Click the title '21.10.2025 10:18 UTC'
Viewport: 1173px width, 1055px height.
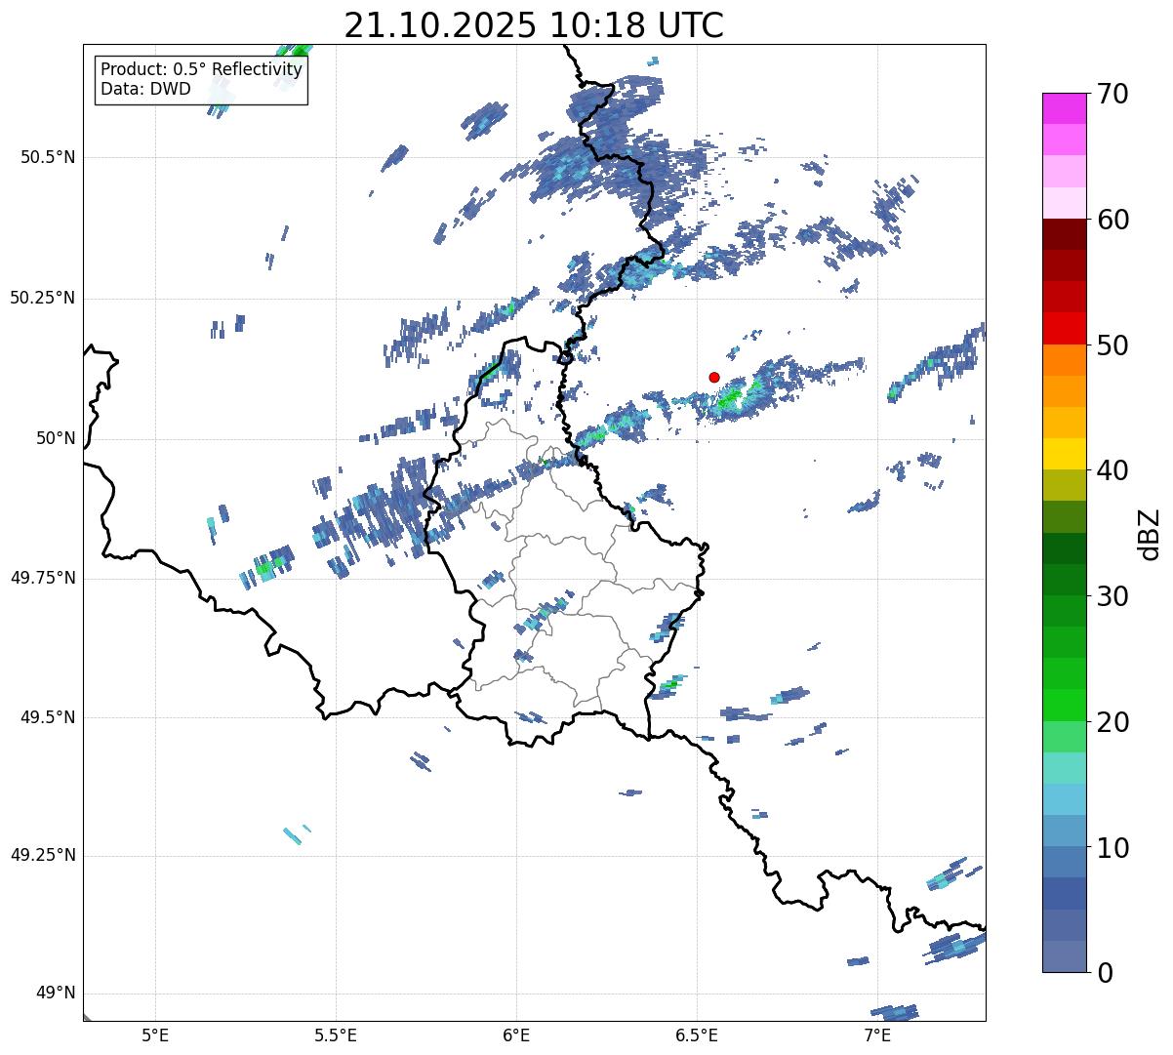tap(534, 25)
